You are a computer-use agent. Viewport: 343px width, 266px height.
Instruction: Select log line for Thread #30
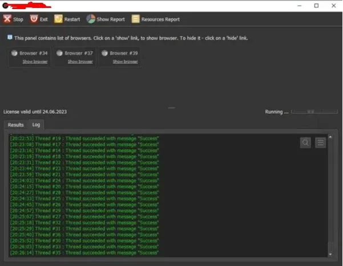click(x=84, y=241)
